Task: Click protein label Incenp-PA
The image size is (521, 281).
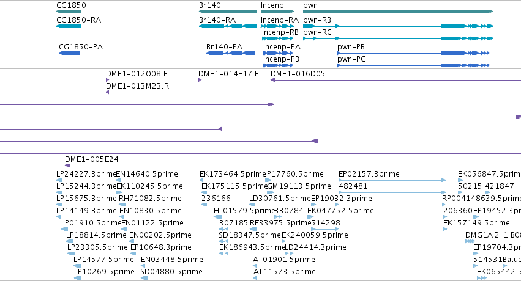Action: [282, 46]
